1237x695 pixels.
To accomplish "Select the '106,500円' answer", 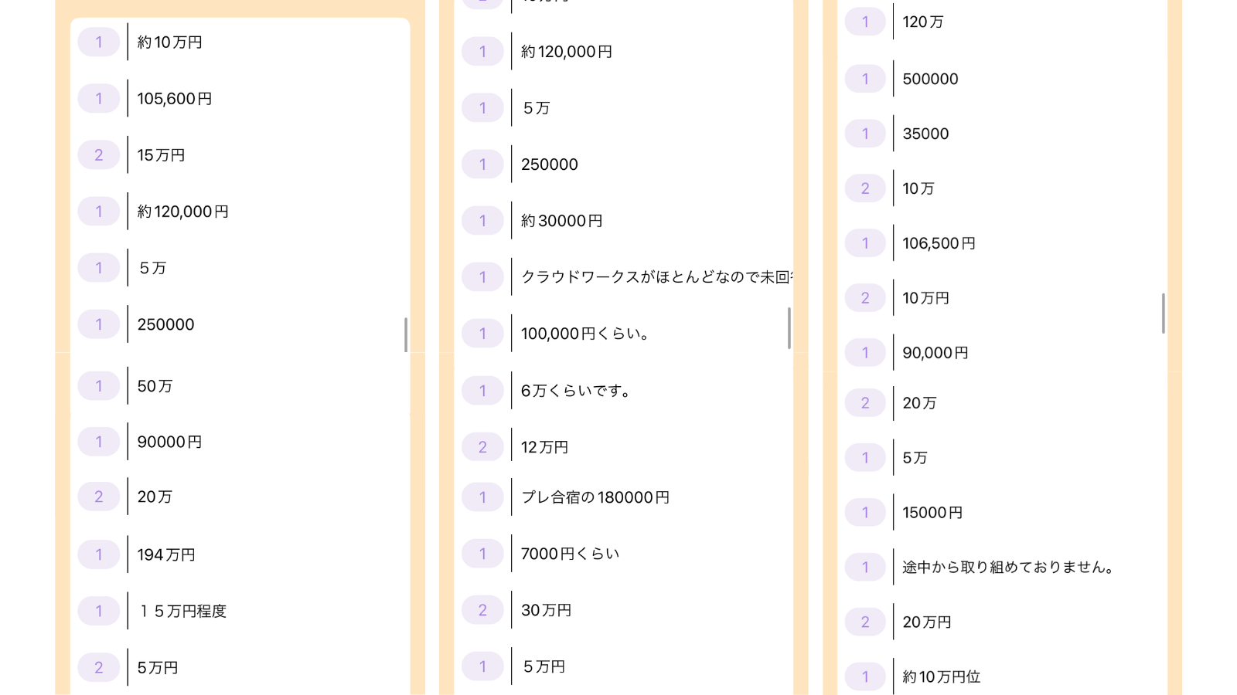I will (939, 243).
